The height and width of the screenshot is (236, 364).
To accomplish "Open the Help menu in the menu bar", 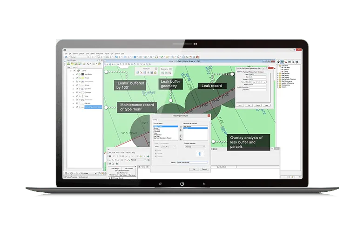I will [123, 54].
